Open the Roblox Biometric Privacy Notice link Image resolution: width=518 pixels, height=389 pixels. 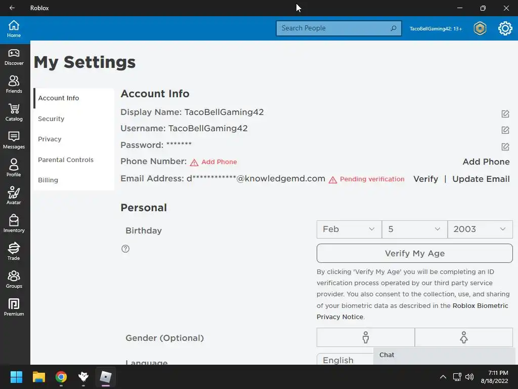pyautogui.click(x=412, y=312)
